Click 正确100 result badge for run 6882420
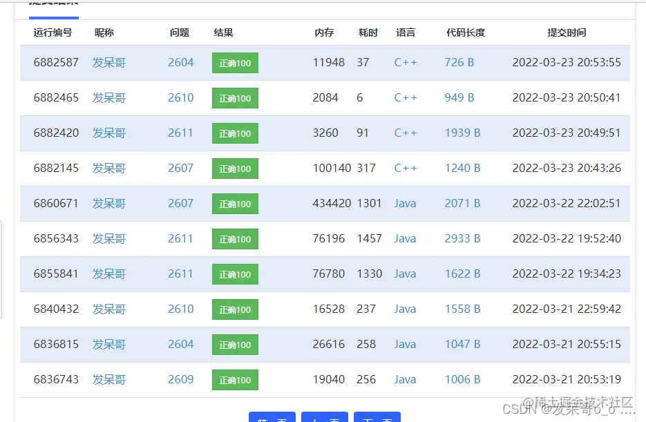The height and width of the screenshot is (422, 646). [x=235, y=133]
